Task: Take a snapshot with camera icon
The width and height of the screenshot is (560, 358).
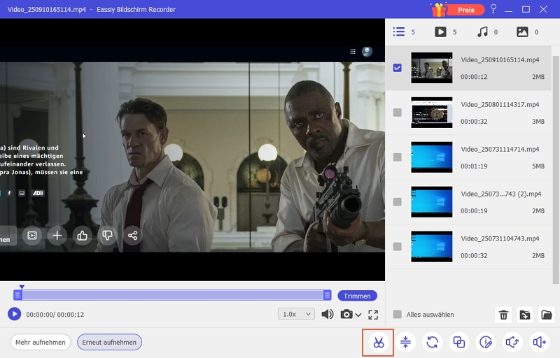Action: [x=346, y=315]
